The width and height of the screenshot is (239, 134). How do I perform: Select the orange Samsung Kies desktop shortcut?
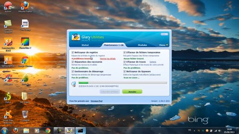[x=8, y=61]
